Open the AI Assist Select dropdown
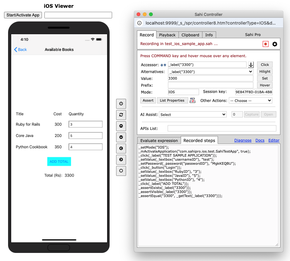The image size is (290, 261). click(x=193, y=115)
